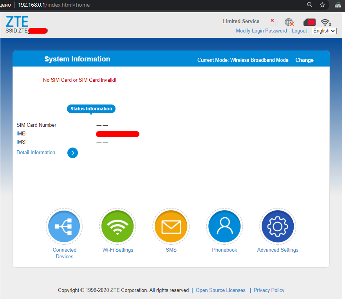The height and width of the screenshot is (299, 345).
Task: Log out using the Logout link
Action: point(299,31)
